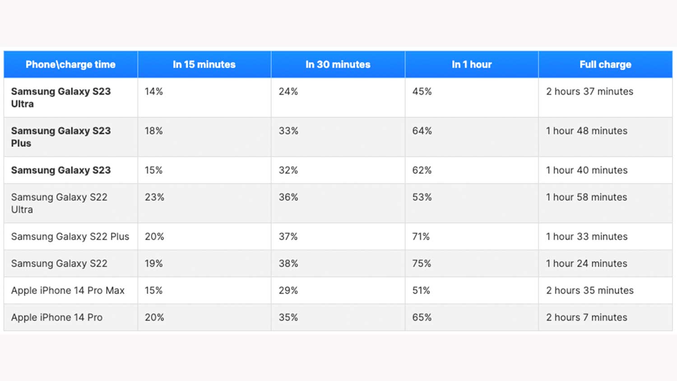The height and width of the screenshot is (381, 677).
Task: Click the "In 30 minutes" header cell
Action: [x=338, y=65]
